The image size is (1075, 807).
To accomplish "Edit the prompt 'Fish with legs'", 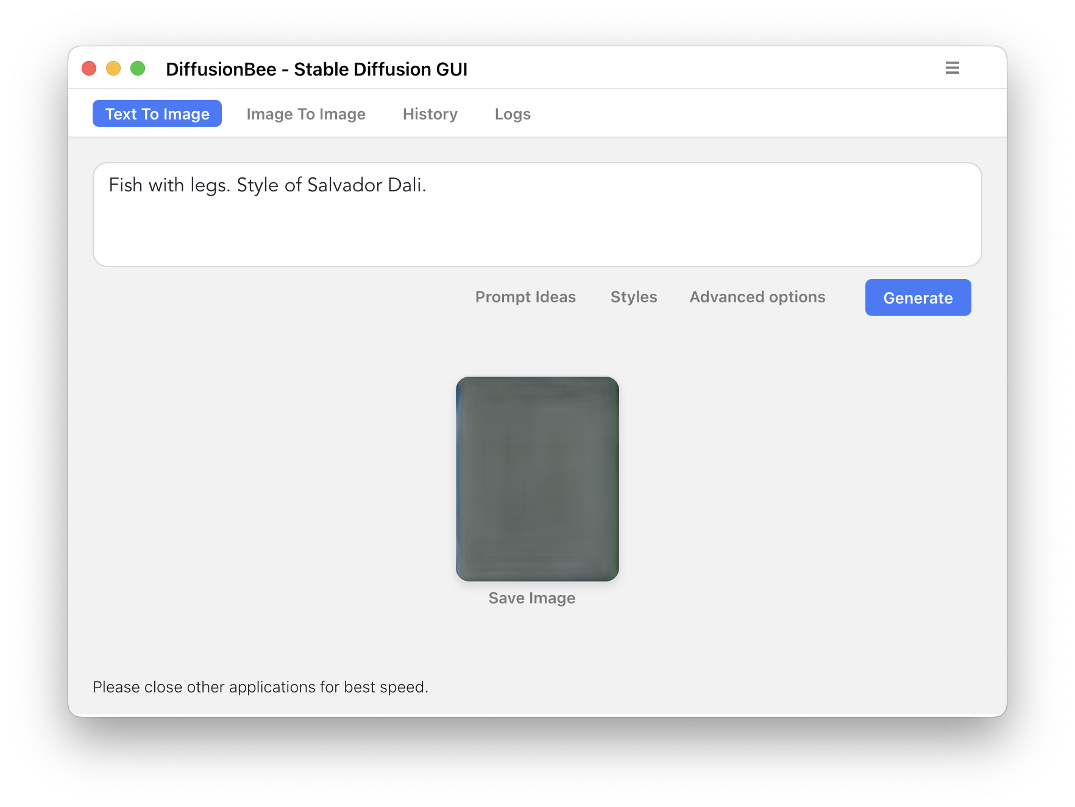I will pyautogui.click(x=268, y=185).
